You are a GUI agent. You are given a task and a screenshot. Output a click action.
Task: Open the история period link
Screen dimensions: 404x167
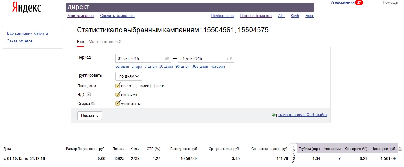point(218,67)
